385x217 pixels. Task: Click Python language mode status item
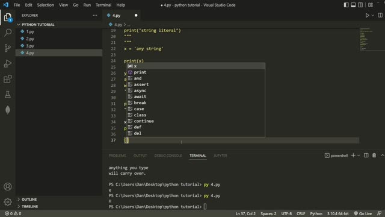click(x=316, y=213)
